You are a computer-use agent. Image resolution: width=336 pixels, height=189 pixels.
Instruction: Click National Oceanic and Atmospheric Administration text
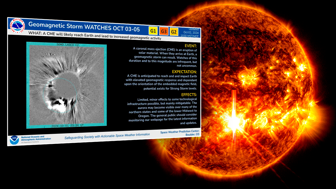36,139
